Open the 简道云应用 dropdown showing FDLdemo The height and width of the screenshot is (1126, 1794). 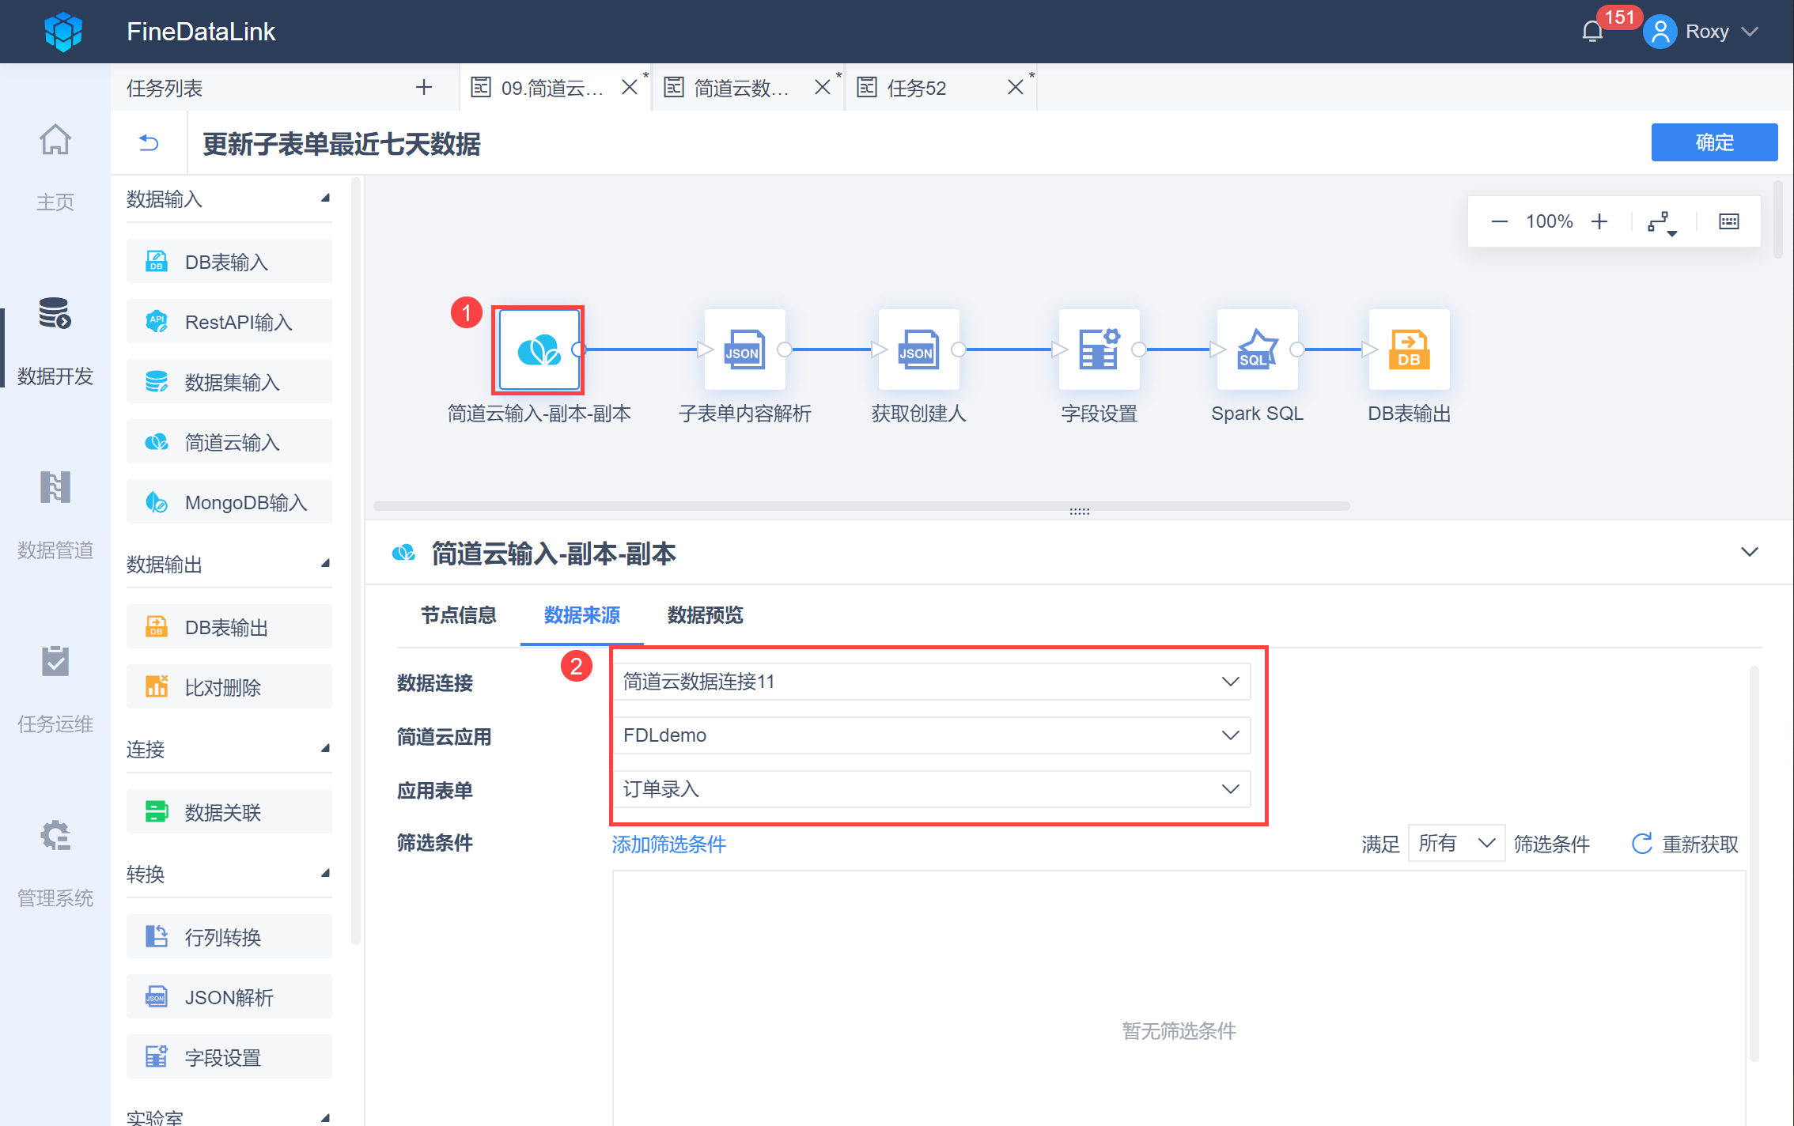click(x=931, y=735)
